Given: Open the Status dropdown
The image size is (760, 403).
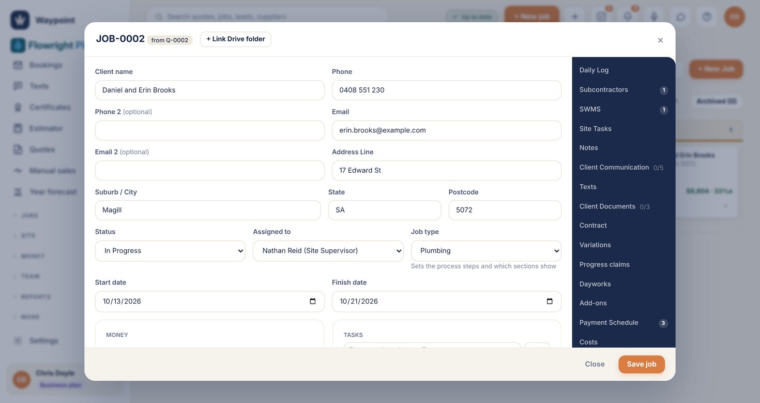Looking at the screenshot, I should click(x=170, y=251).
